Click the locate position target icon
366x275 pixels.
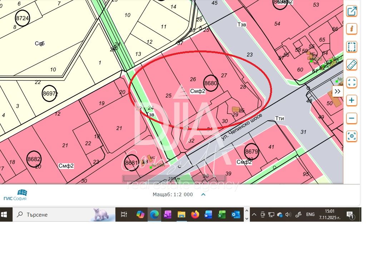point(352,136)
